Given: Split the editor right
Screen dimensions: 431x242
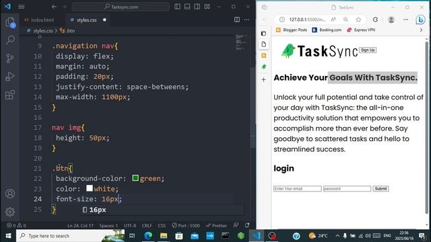Looking at the screenshot, I should 236,19.
